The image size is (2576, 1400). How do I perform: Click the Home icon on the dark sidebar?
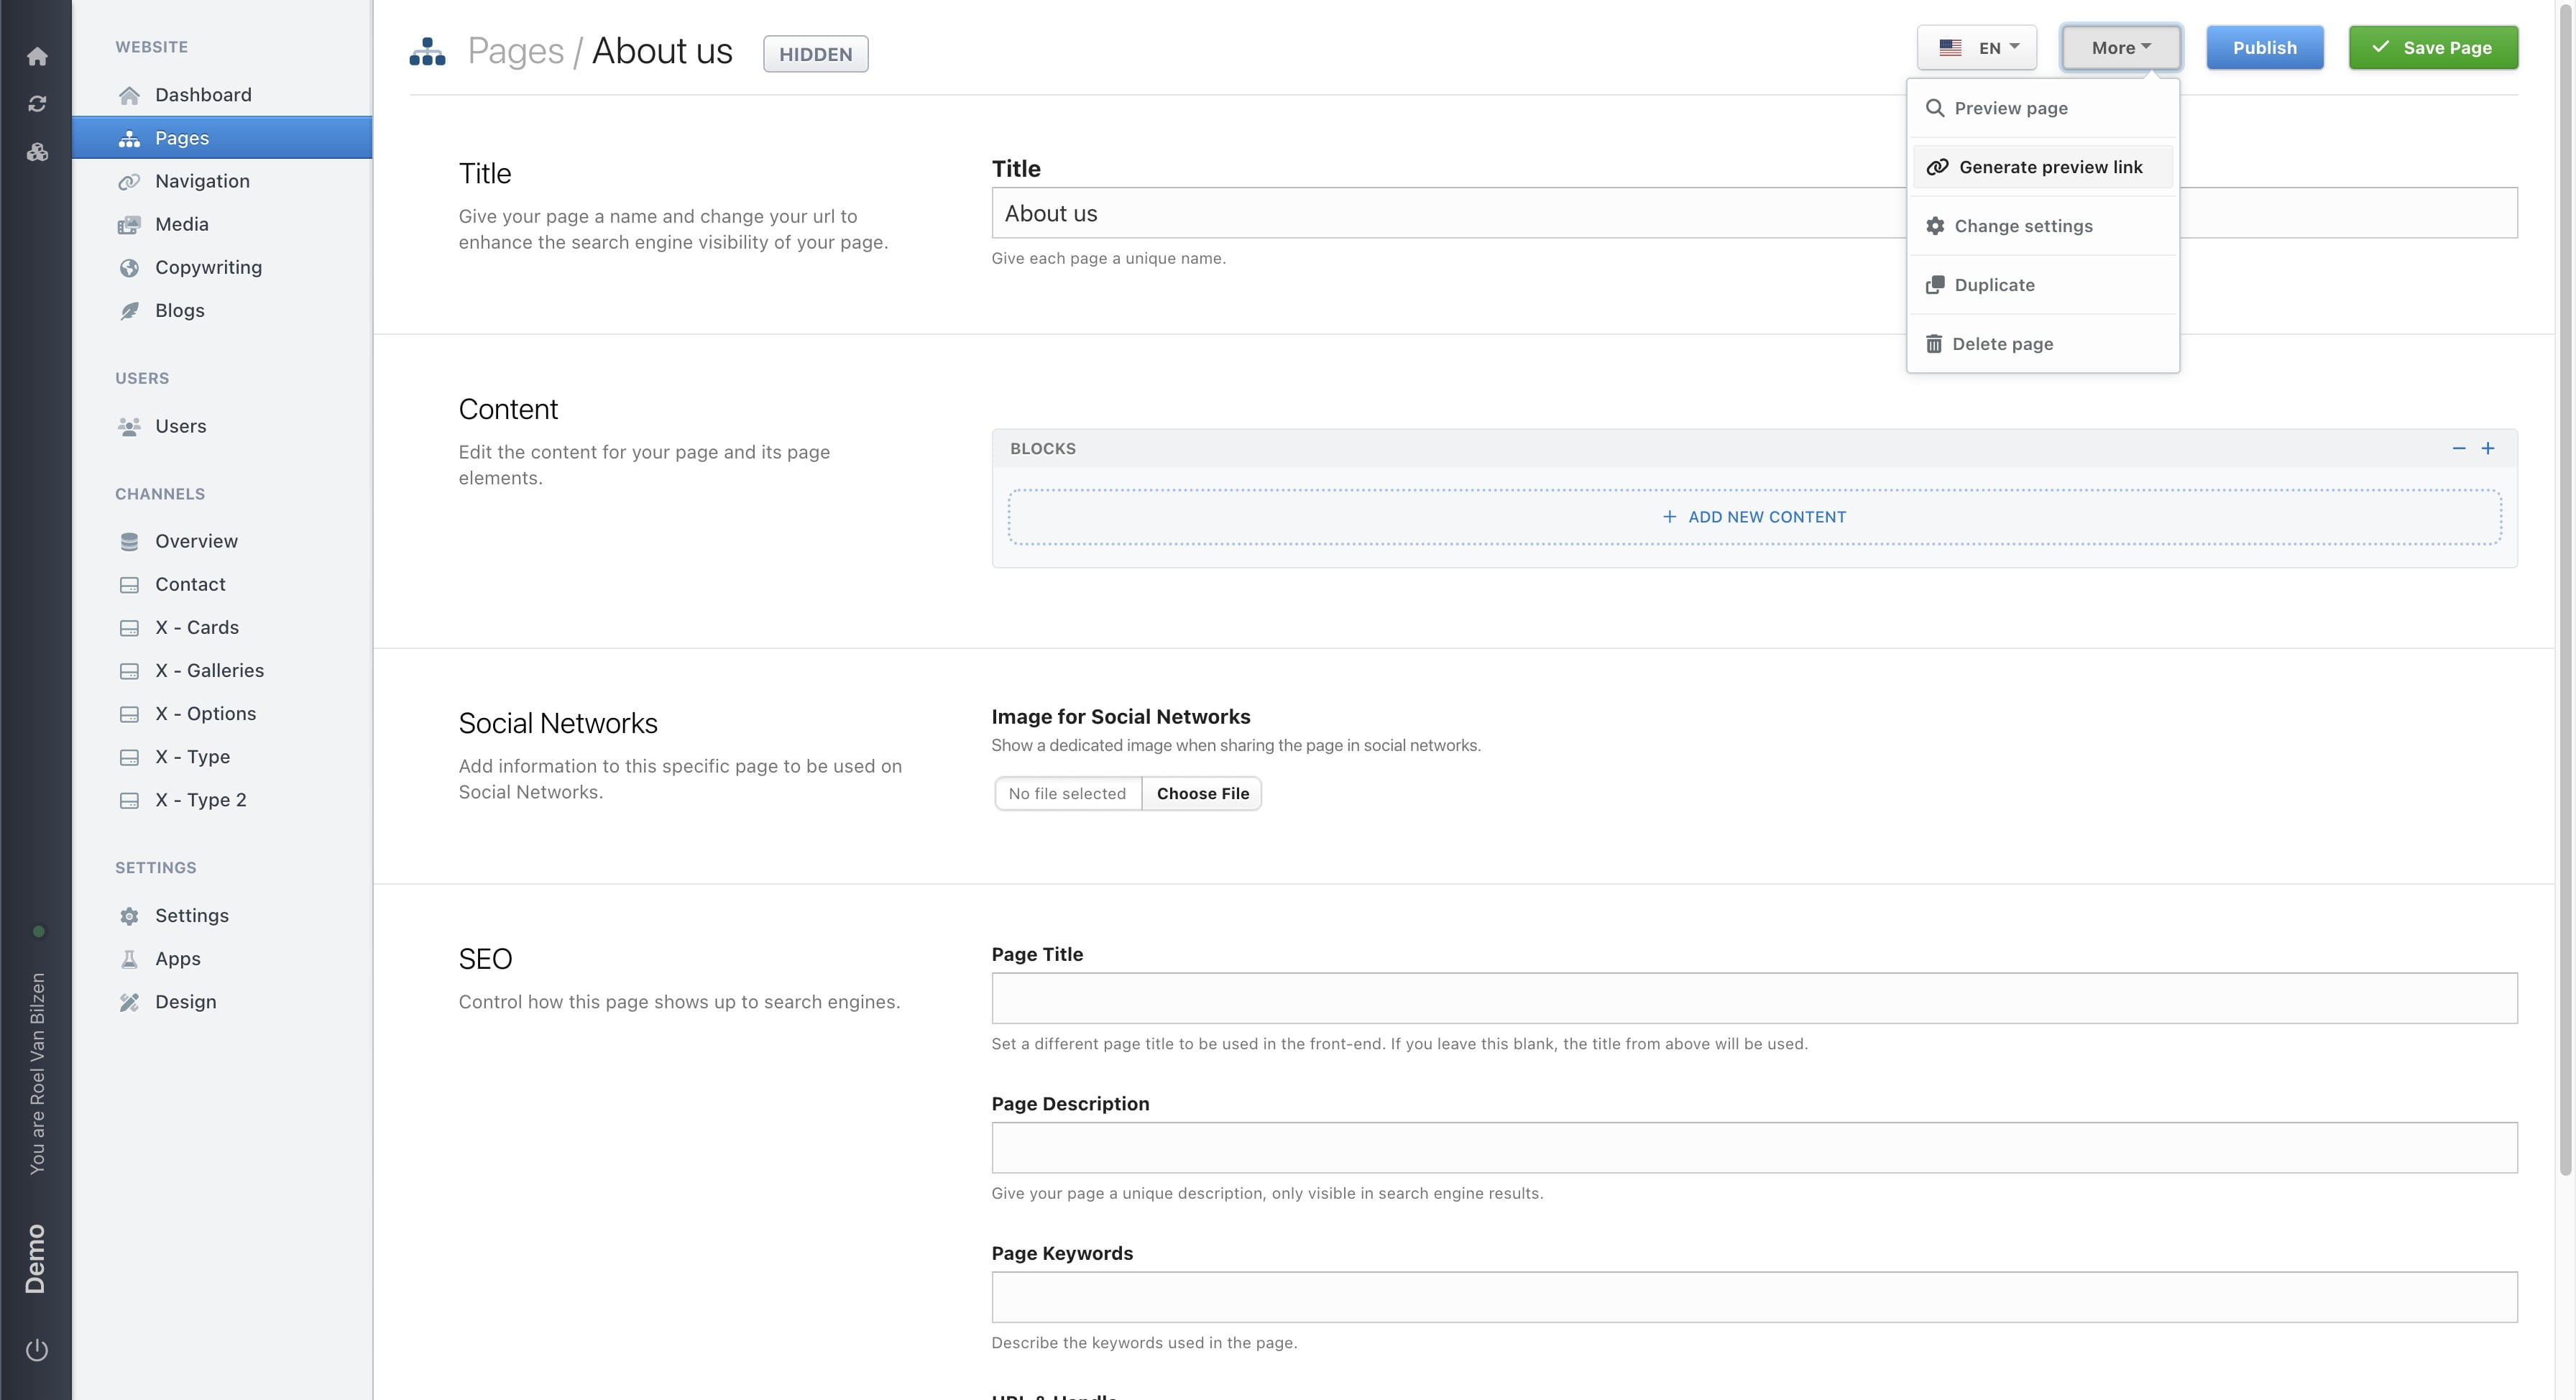click(37, 56)
